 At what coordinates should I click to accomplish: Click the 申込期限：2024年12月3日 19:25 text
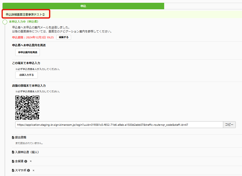pos(33,37)
